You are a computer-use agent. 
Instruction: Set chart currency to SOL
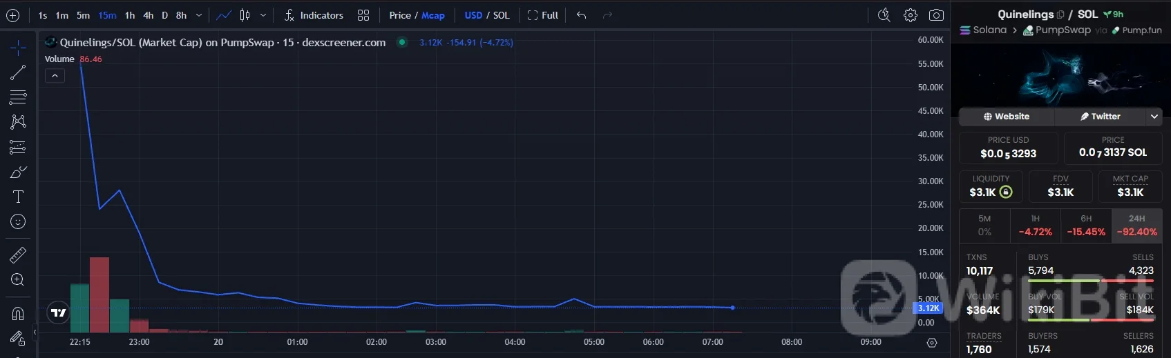(502, 15)
